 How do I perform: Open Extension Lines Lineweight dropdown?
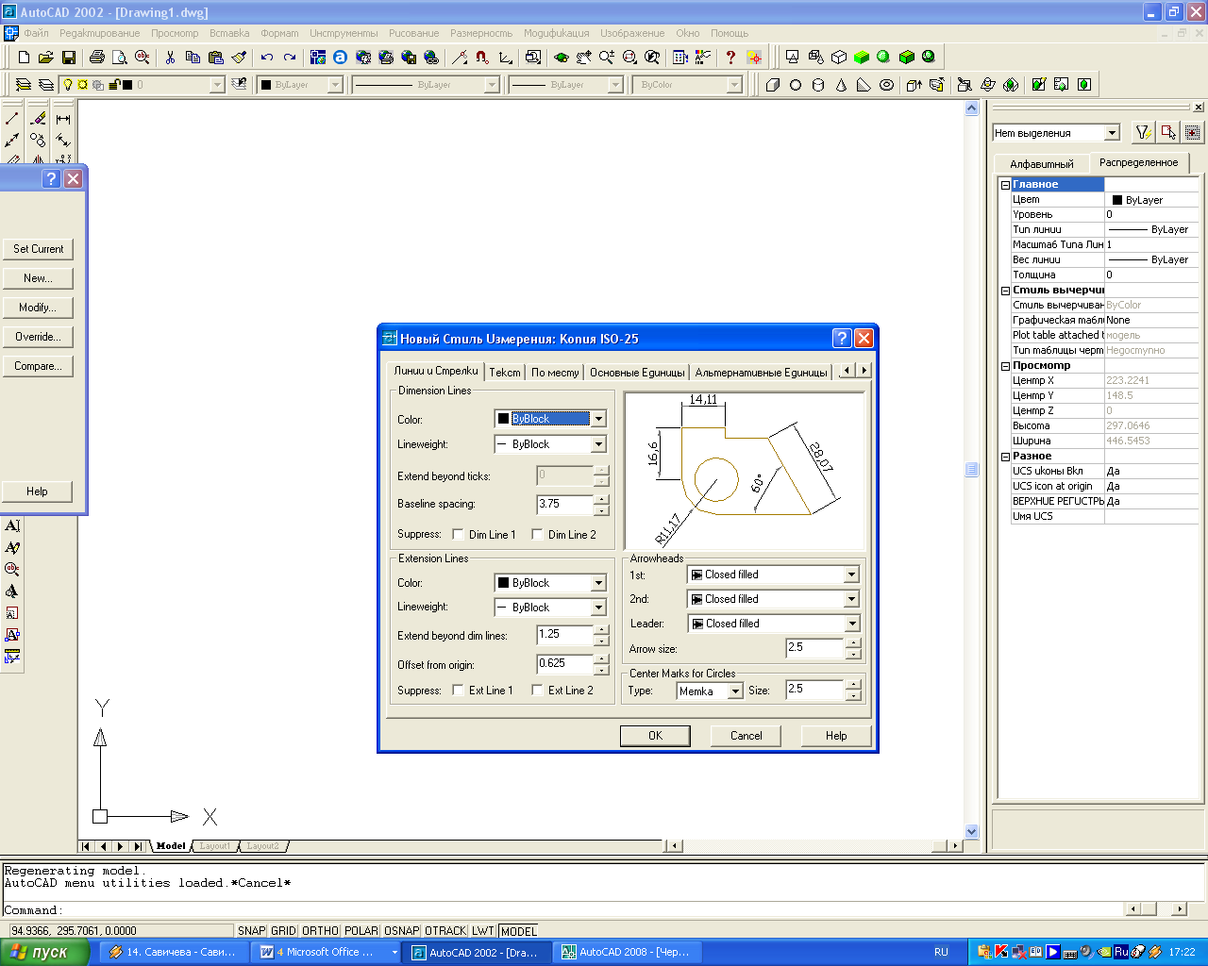coord(598,608)
